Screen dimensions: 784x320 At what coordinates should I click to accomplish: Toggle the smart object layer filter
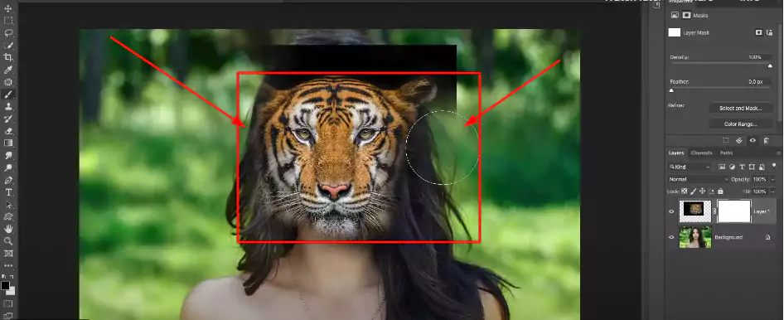[762, 167]
